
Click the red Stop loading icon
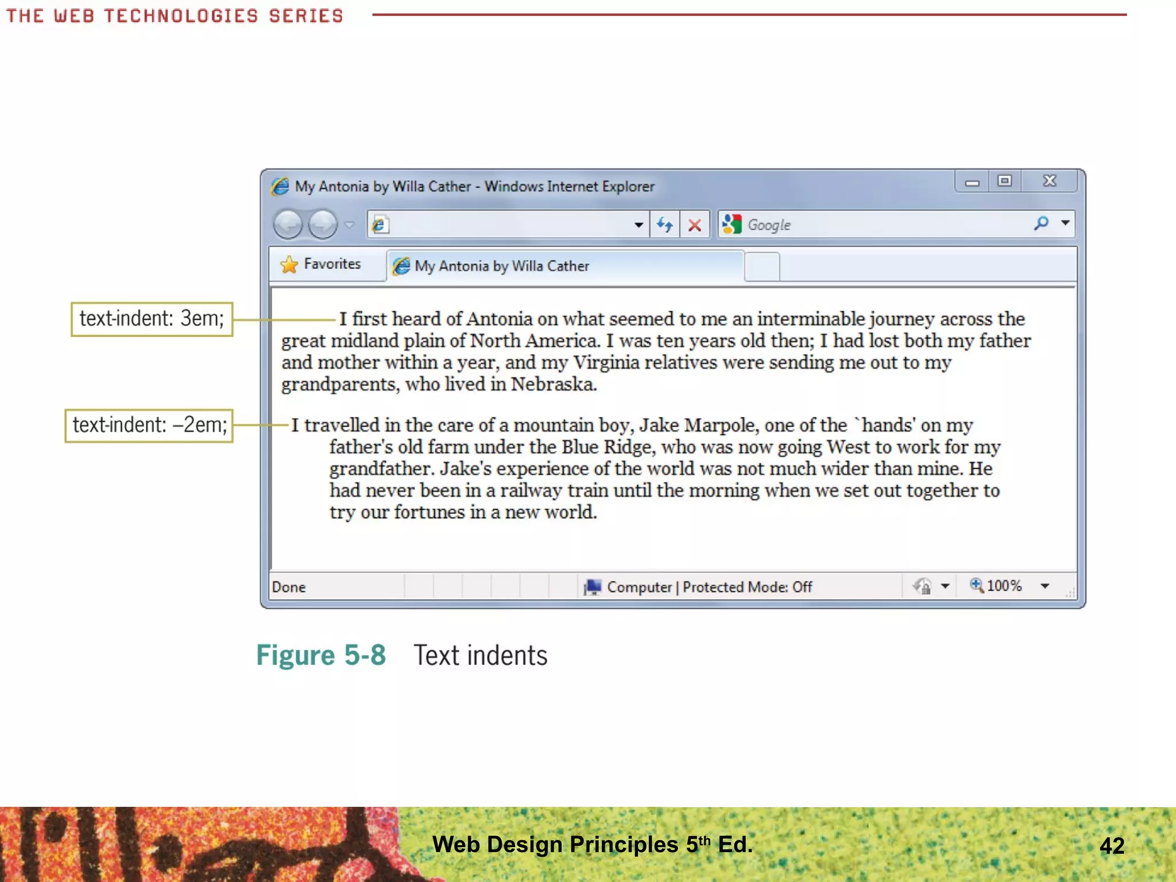[695, 225]
